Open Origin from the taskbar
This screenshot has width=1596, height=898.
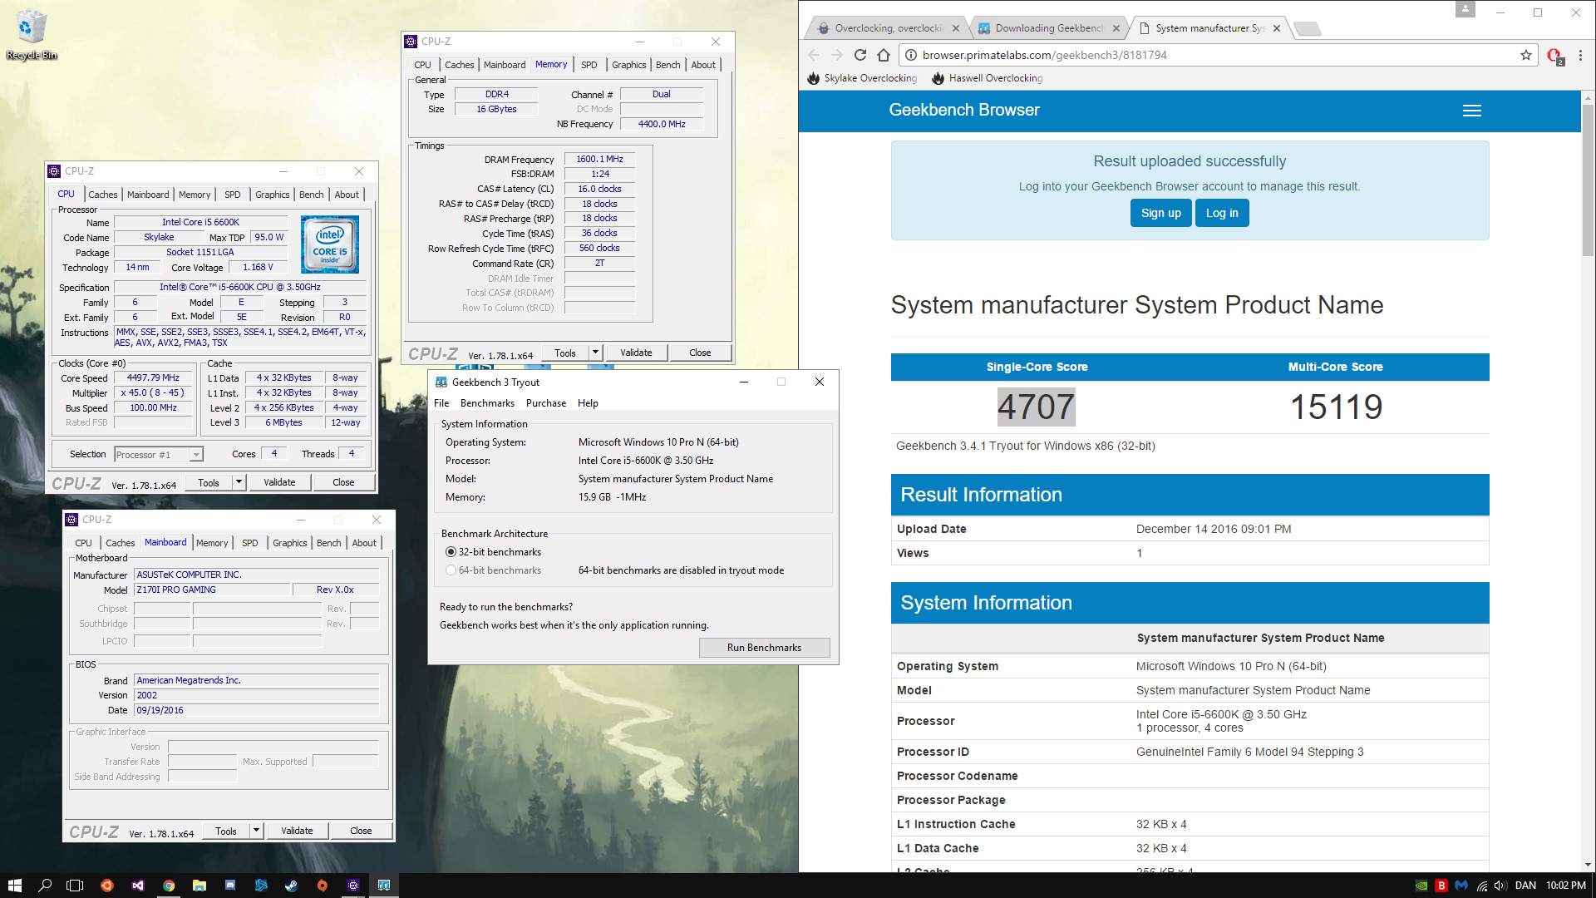(323, 886)
